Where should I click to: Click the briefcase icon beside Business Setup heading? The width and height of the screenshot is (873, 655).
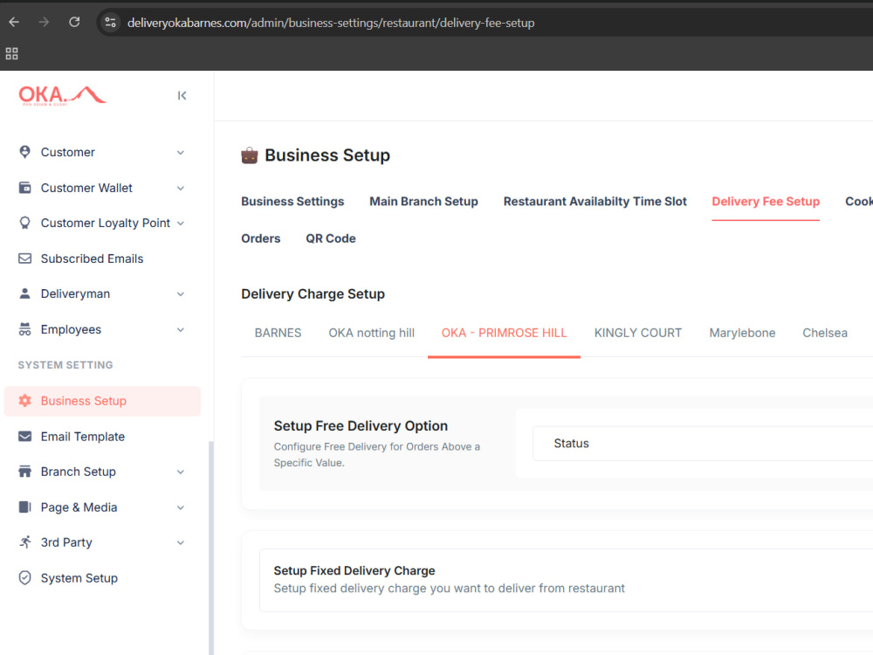(x=250, y=155)
